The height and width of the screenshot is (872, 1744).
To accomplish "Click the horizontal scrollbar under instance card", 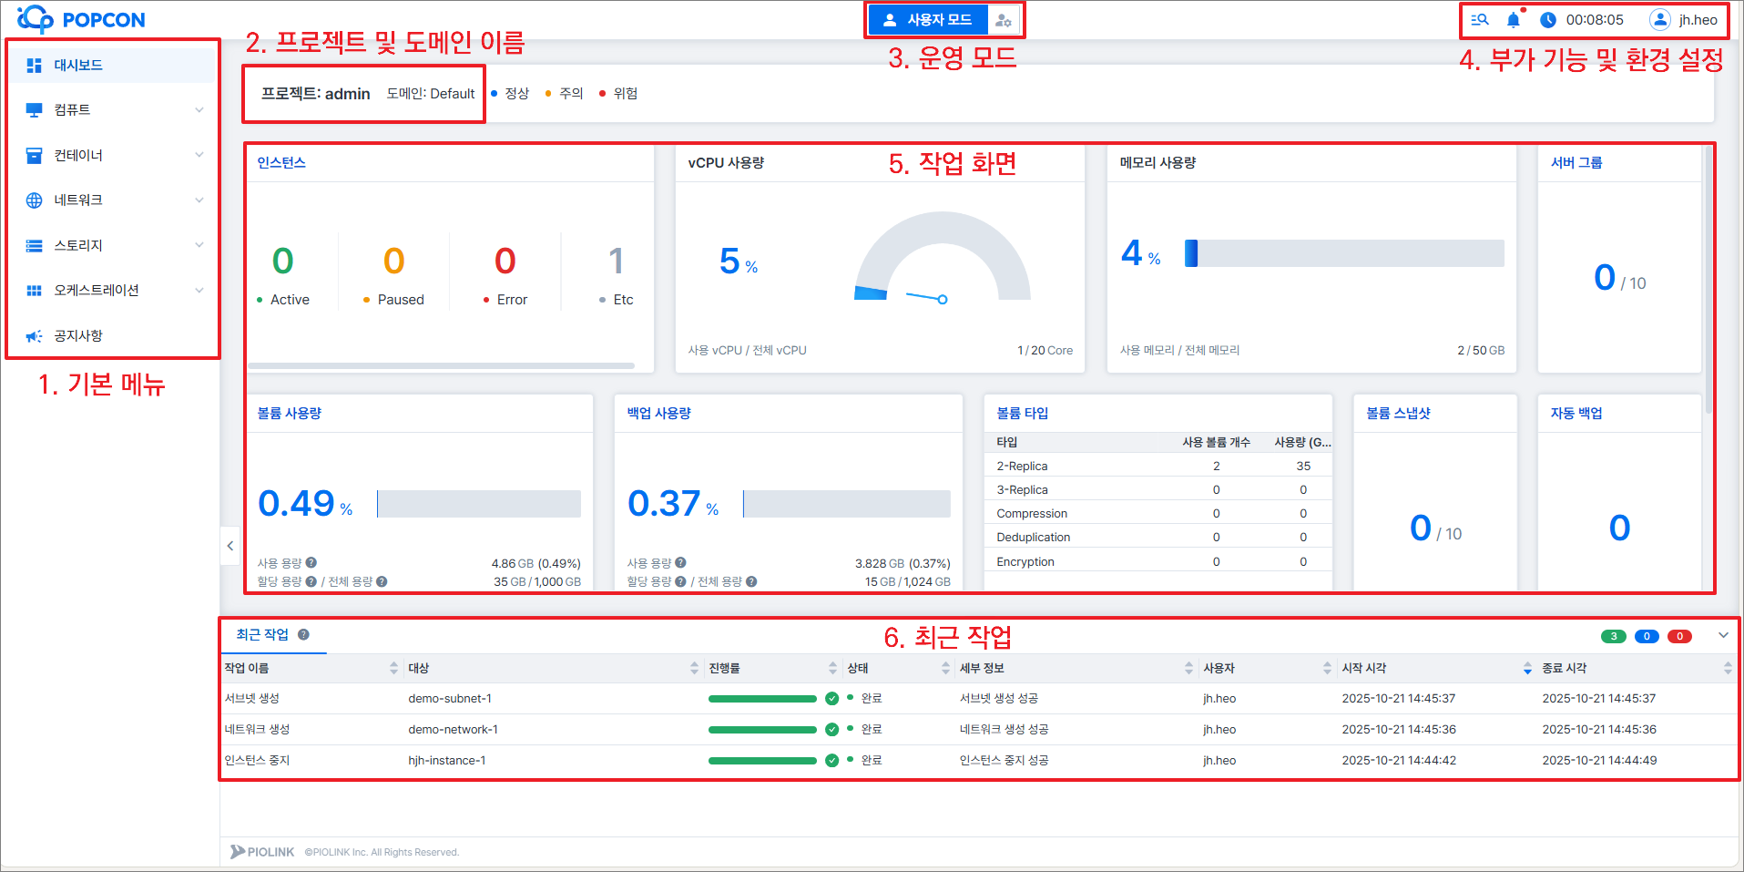I will 441,366.
